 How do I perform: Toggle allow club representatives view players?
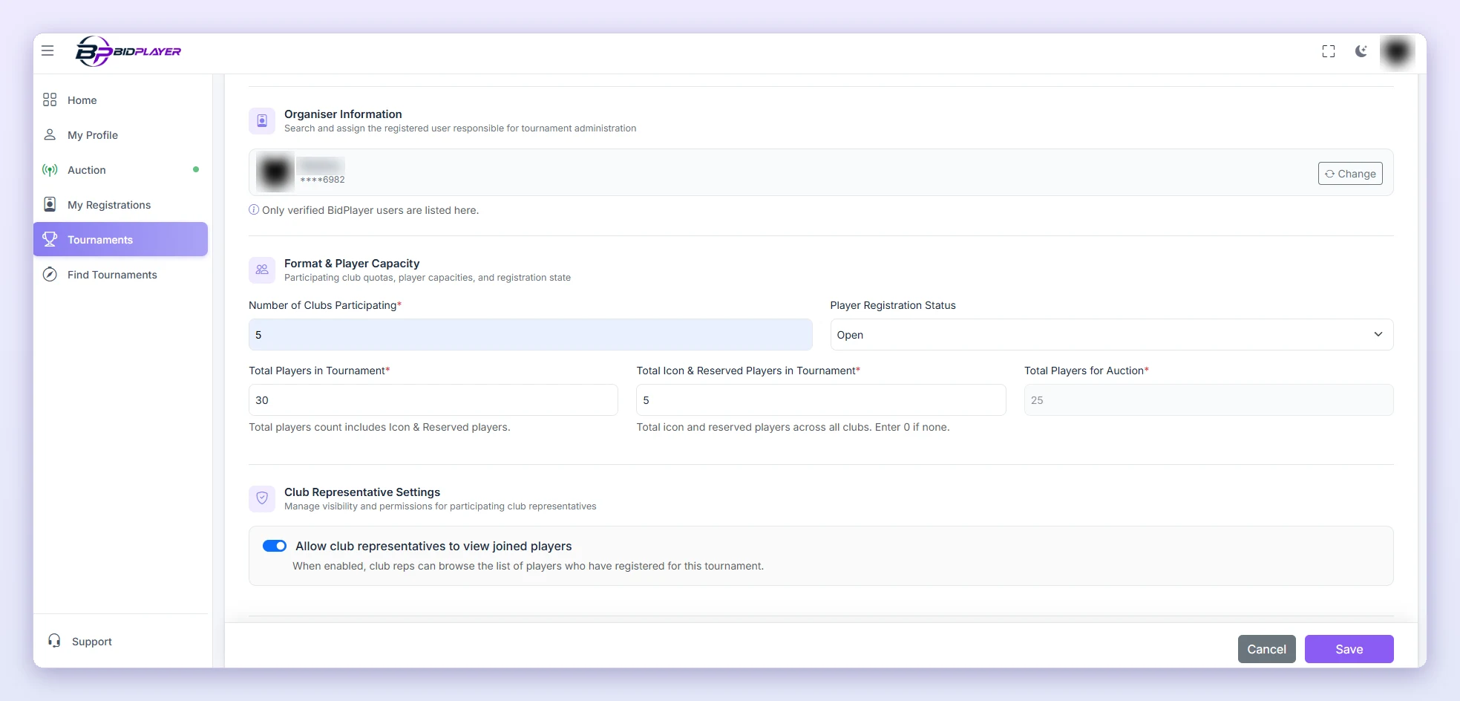[x=275, y=546]
